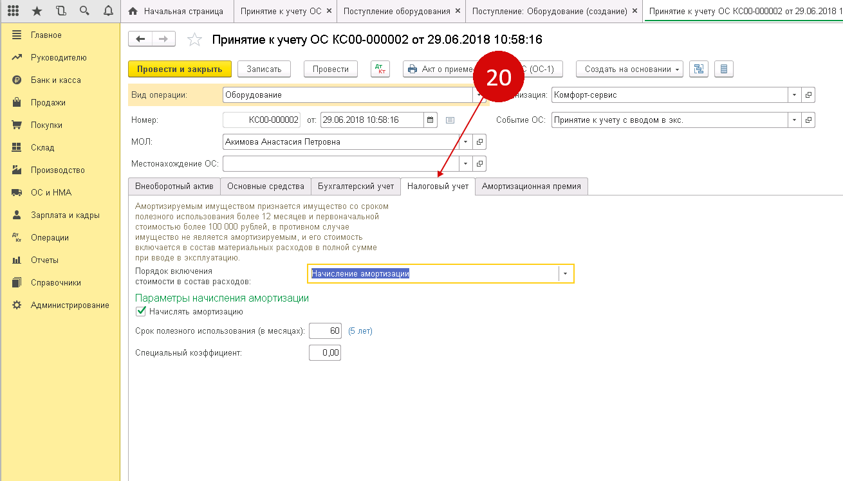Image resolution: width=843 pixels, height=481 pixels.
Task: Click the useful life months field
Action: coord(325,331)
